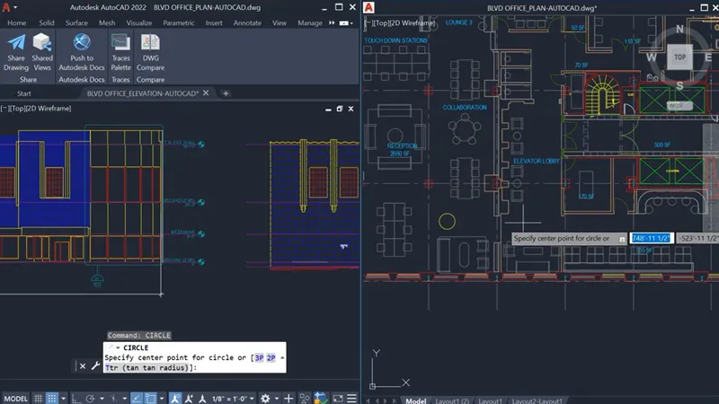Open the Visualize ribbon tab
The image size is (719, 404).
(x=139, y=23)
